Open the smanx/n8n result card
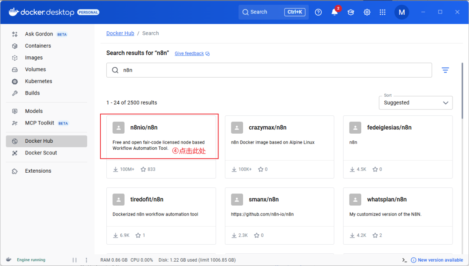The width and height of the screenshot is (469, 266). point(279,216)
